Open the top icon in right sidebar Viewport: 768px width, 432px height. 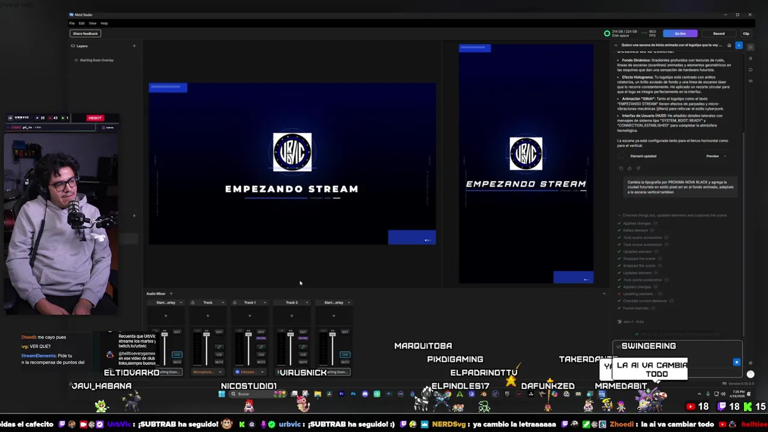click(x=751, y=47)
